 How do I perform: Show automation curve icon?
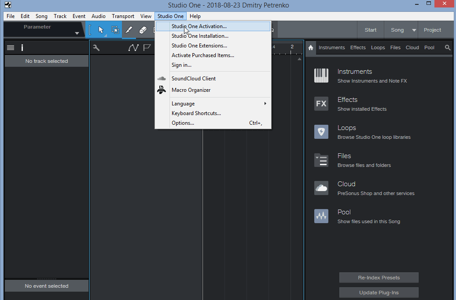[133, 47]
